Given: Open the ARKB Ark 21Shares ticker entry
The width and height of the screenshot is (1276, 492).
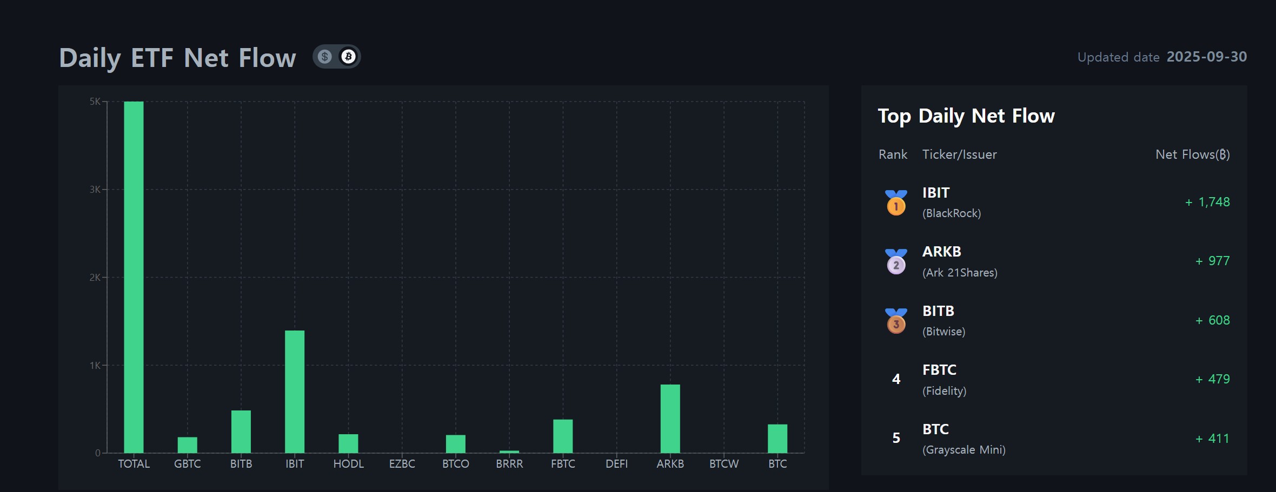Looking at the screenshot, I should (x=959, y=261).
